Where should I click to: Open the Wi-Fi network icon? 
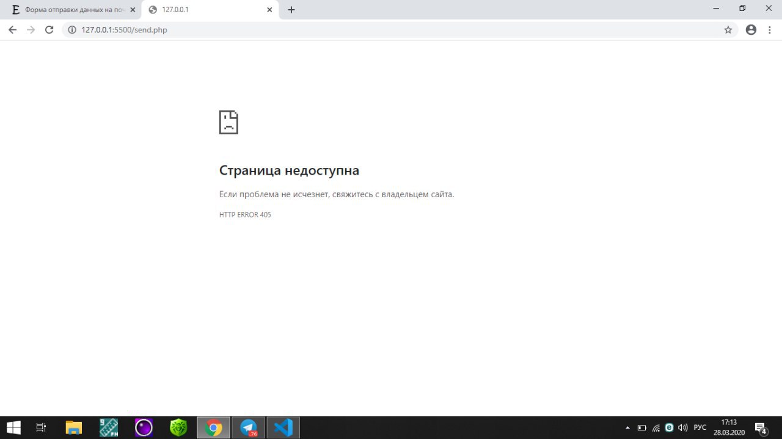point(656,427)
